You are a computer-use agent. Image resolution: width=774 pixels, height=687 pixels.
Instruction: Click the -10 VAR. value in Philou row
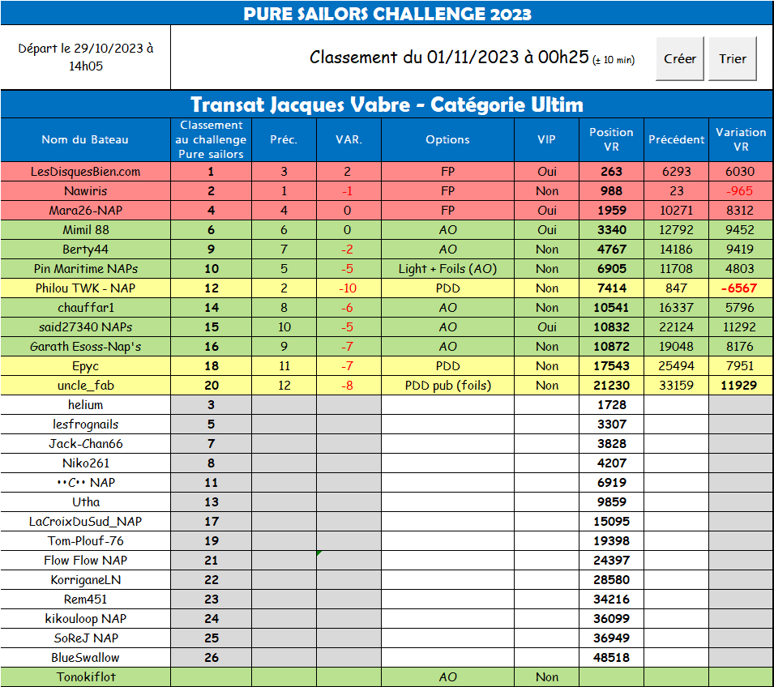[348, 288]
